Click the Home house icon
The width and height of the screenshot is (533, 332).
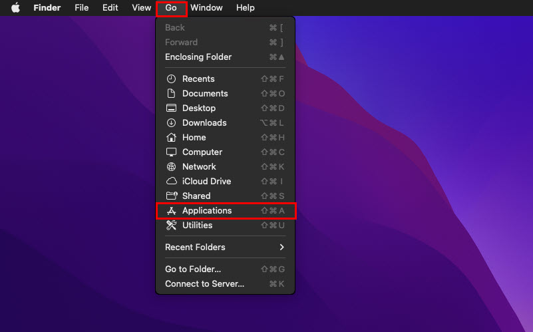(171, 137)
